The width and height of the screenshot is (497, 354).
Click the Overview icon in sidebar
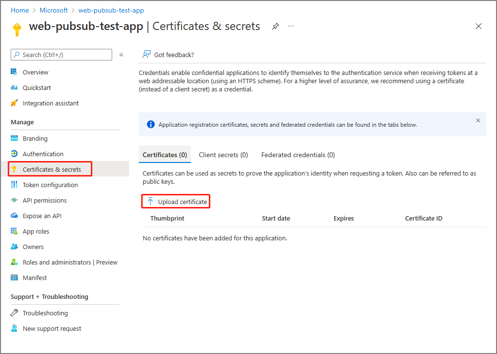coord(14,72)
